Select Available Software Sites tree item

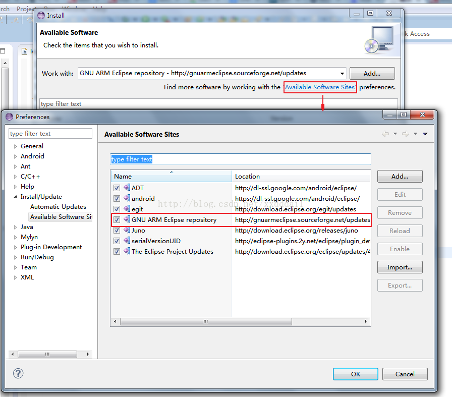(61, 217)
